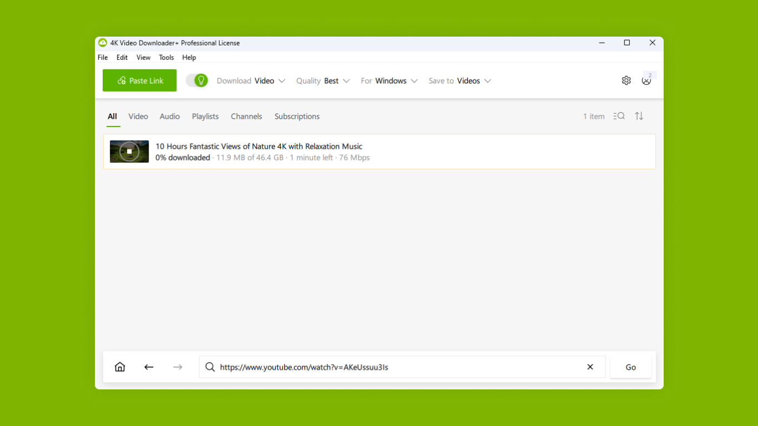This screenshot has height=426, width=758.
Task: Click the Paste Link button
Action: point(139,80)
